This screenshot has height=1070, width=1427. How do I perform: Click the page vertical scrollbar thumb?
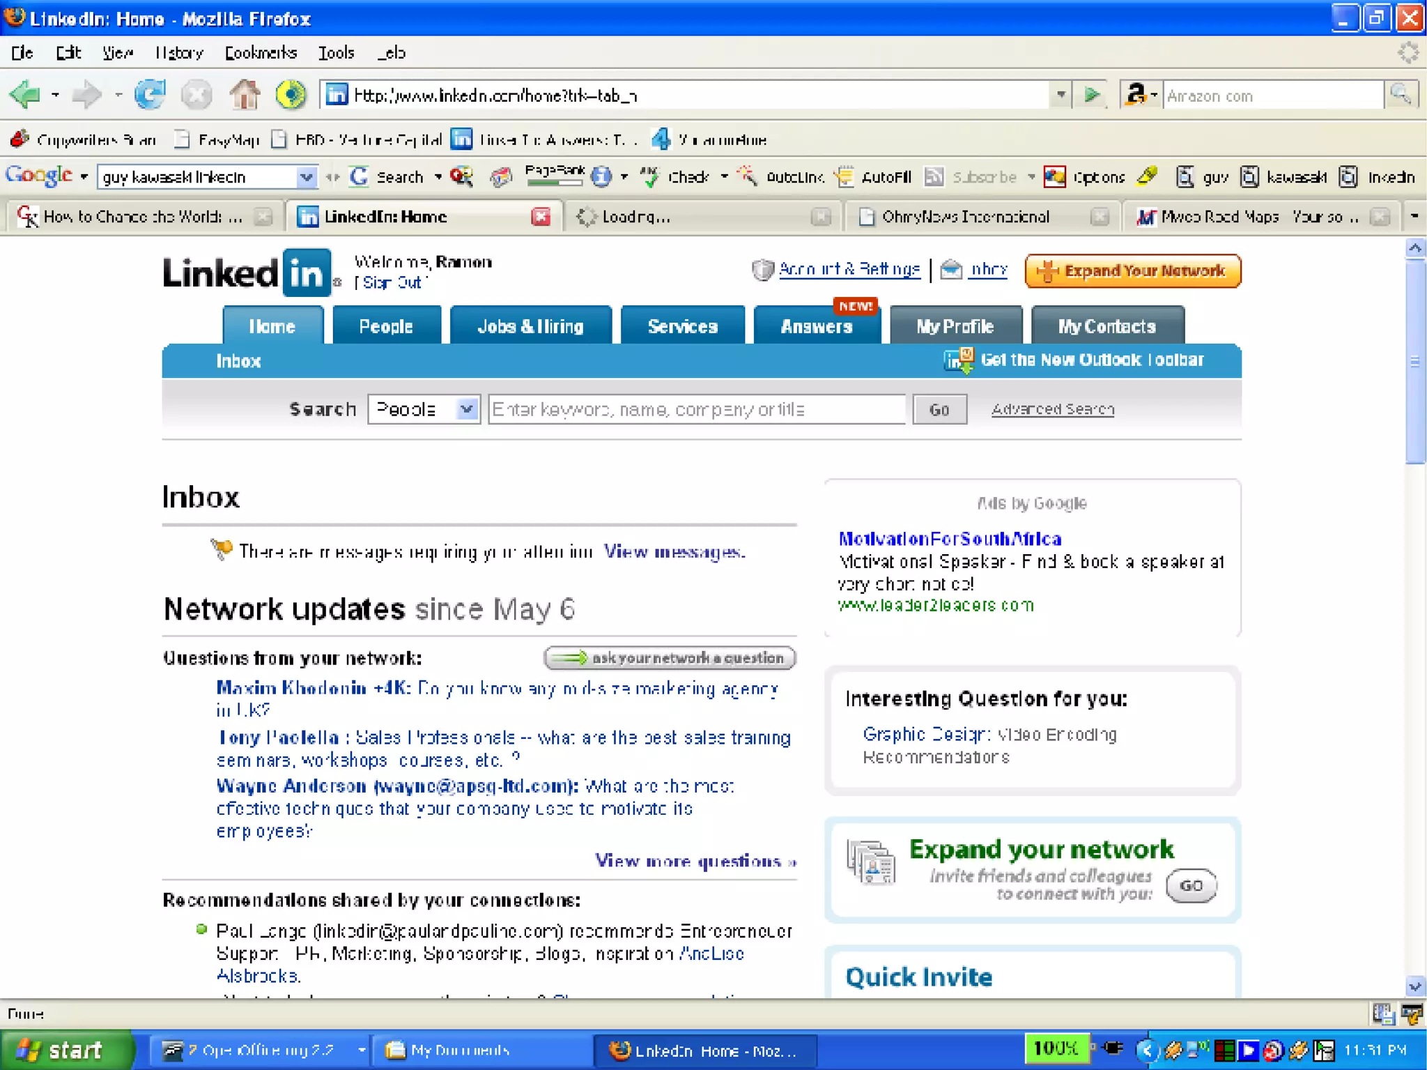coord(1414,362)
